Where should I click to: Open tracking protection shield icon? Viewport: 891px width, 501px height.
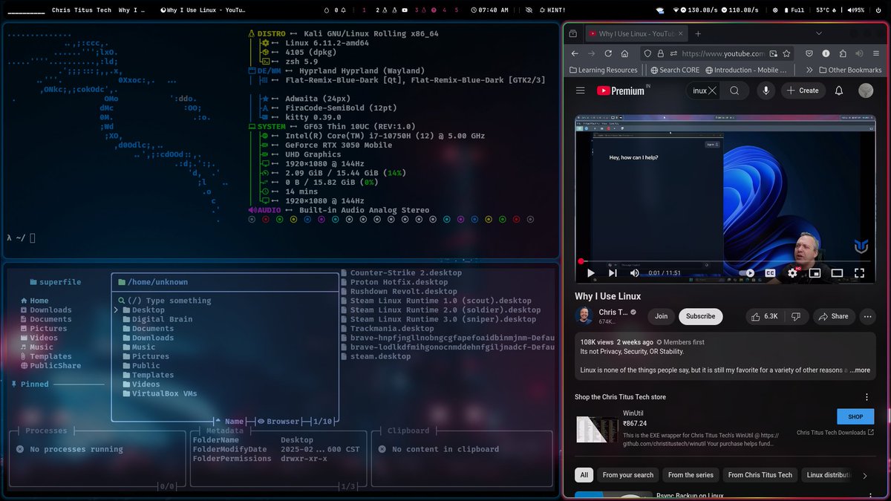coord(647,53)
